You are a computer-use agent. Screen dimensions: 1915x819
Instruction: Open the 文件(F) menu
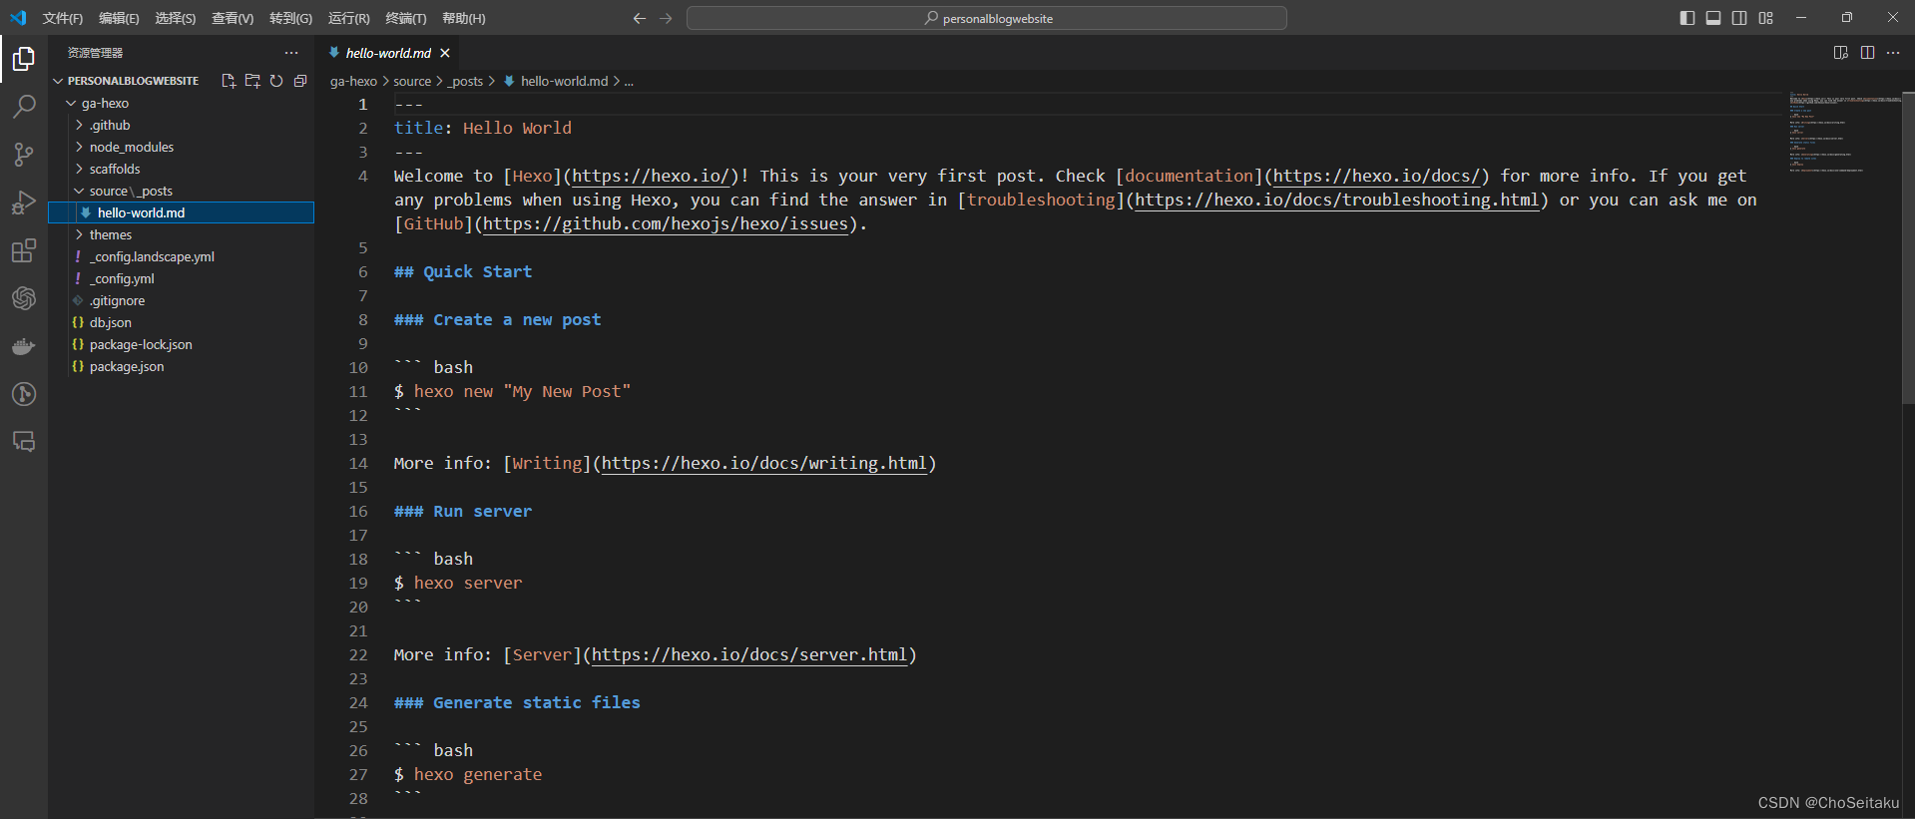click(x=63, y=18)
